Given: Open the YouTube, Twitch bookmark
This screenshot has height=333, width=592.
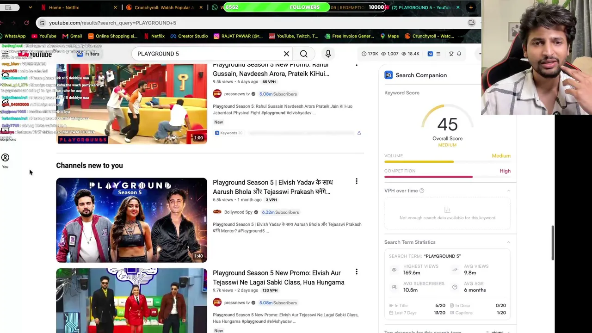Looking at the screenshot, I should [x=293, y=36].
